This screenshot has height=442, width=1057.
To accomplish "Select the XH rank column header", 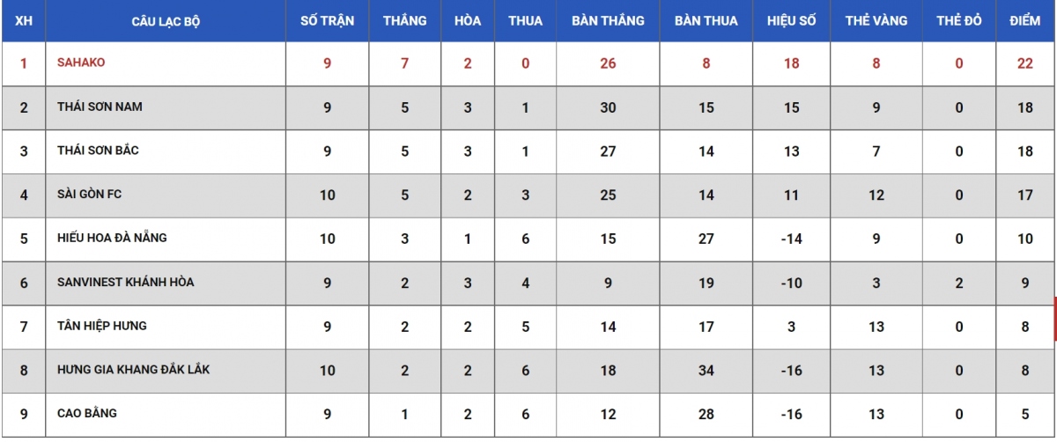I will 24,21.
